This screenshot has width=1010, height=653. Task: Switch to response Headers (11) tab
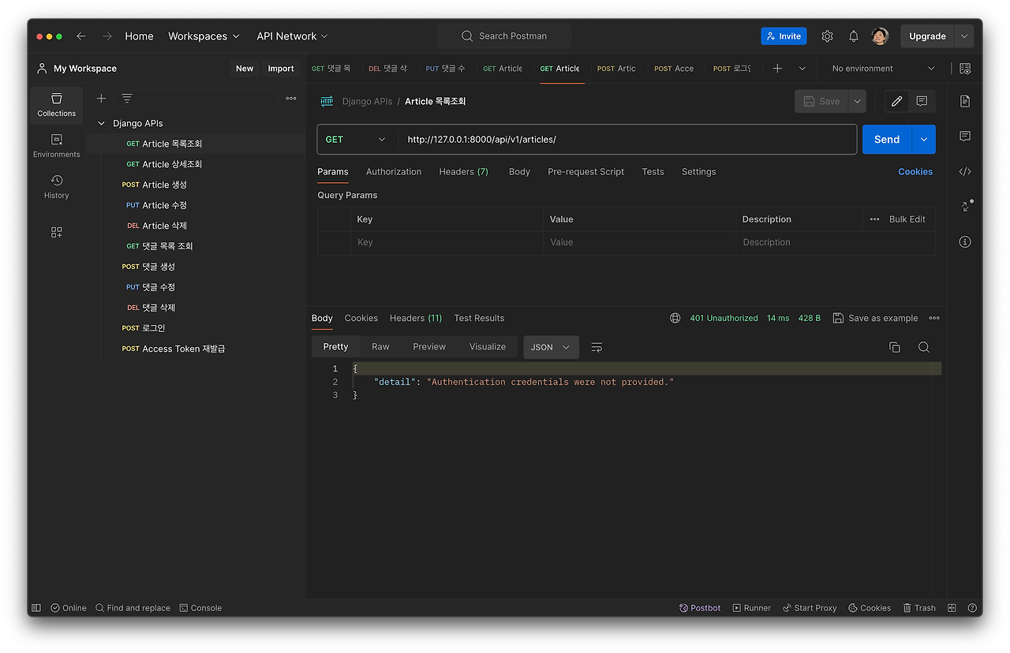point(416,318)
